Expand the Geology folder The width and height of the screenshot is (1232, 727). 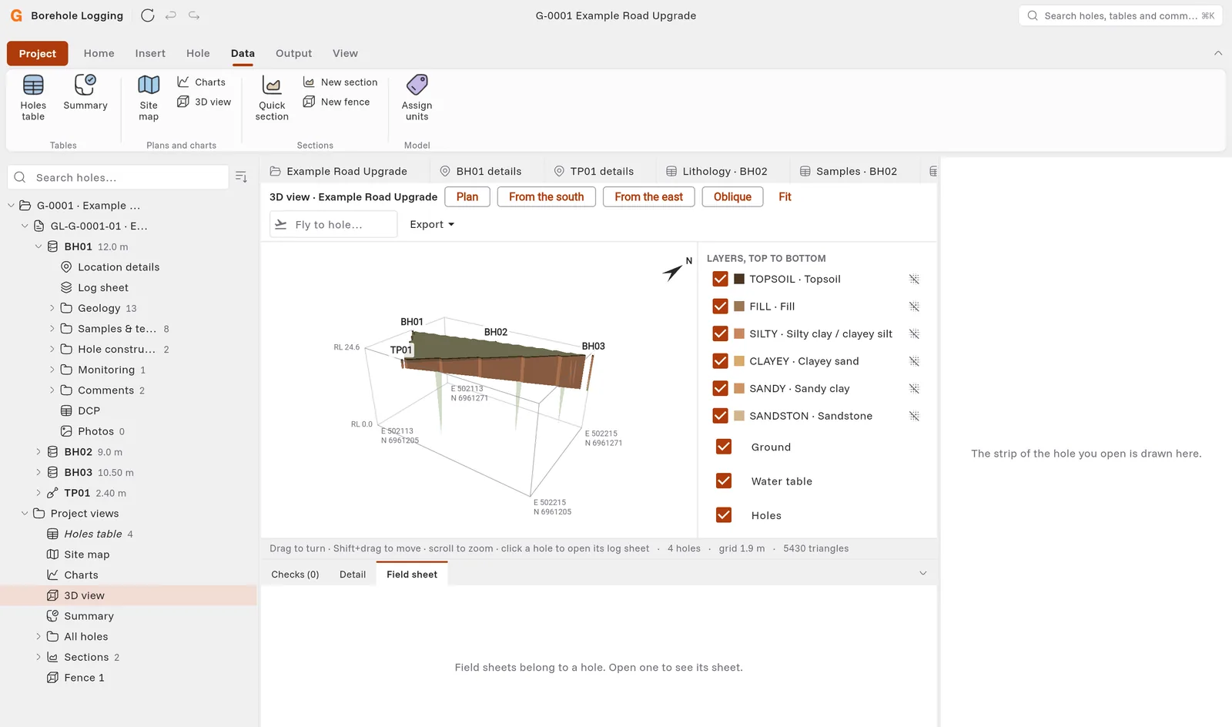52,308
